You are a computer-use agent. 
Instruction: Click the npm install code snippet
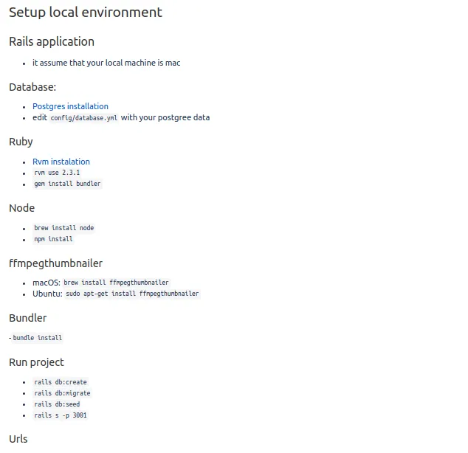pyautogui.click(x=53, y=239)
